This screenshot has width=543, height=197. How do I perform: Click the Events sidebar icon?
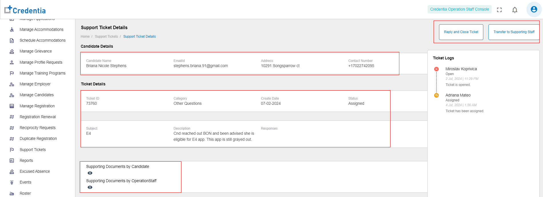tap(12, 182)
